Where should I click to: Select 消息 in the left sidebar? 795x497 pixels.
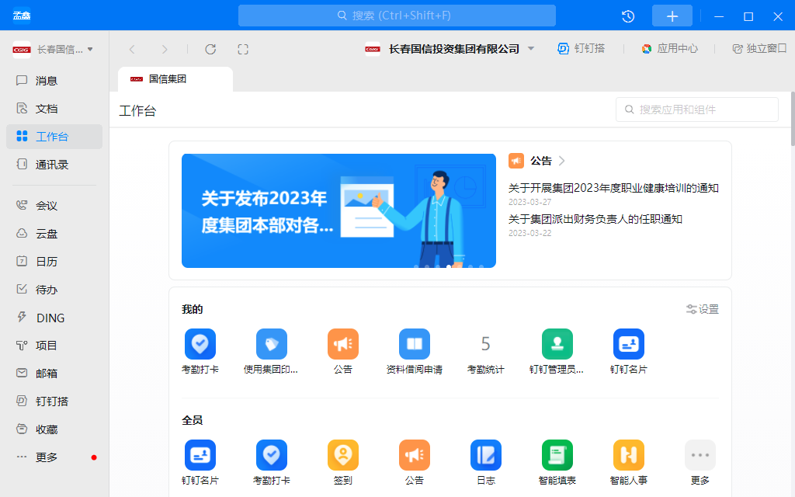point(47,81)
